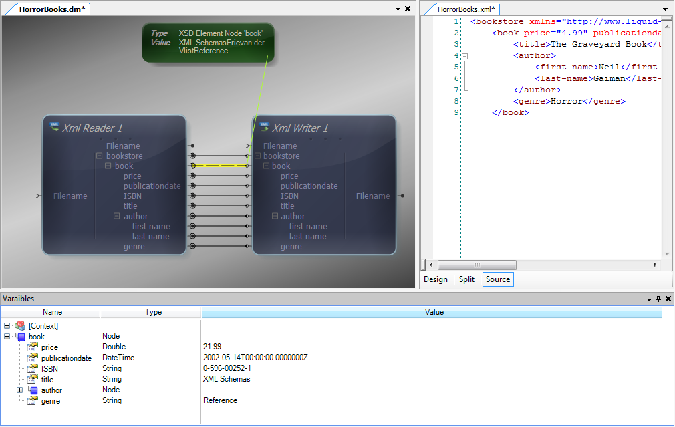Click the title element icon in Variables
The height and width of the screenshot is (427, 675).
pos(33,379)
